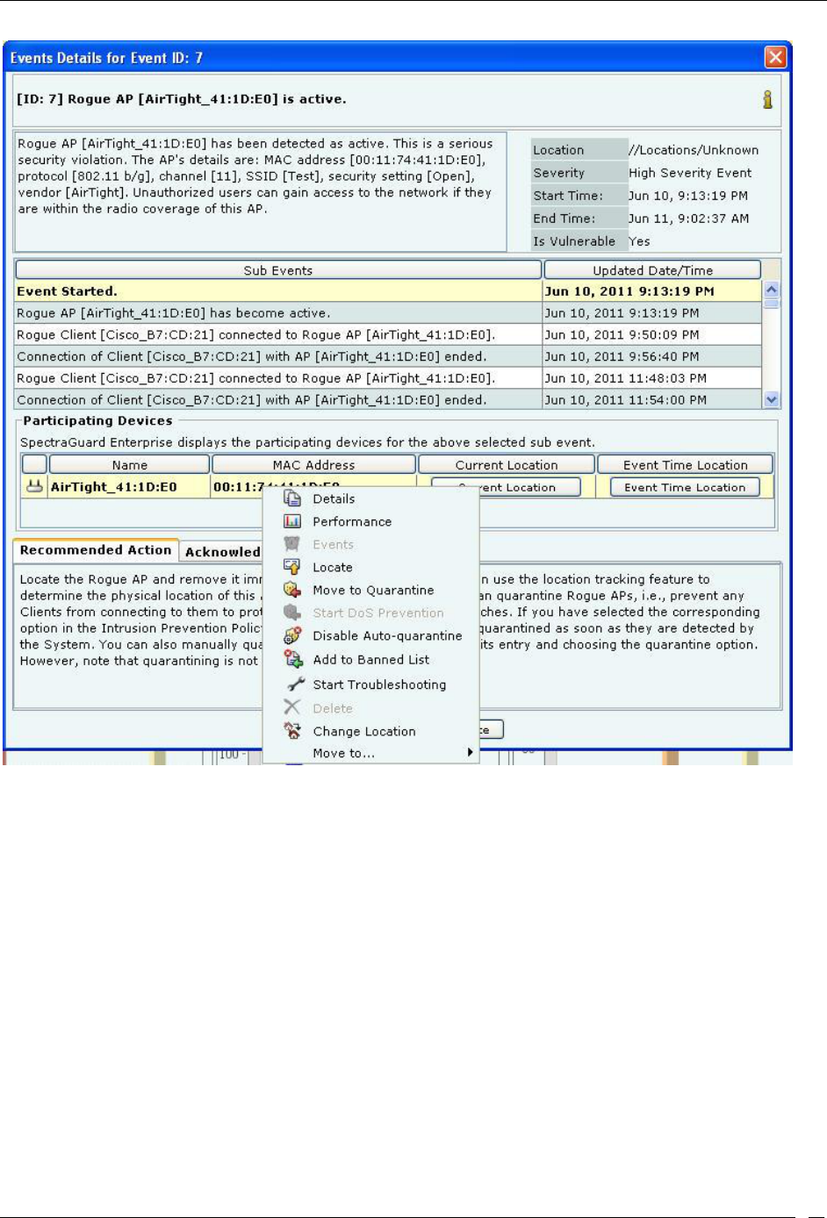Click the Start Troubleshooting wrench icon

click(x=296, y=684)
